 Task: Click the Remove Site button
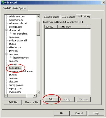click(x=32, y=102)
